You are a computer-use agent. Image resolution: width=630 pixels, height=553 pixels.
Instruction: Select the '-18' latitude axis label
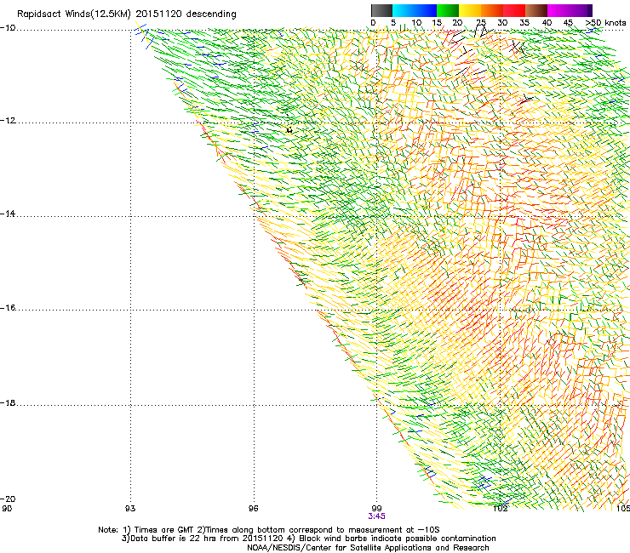(x=8, y=402)
